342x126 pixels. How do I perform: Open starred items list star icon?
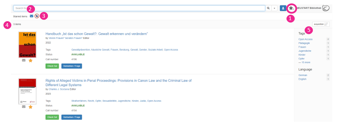pyautogui.click(x=291, y=8)
